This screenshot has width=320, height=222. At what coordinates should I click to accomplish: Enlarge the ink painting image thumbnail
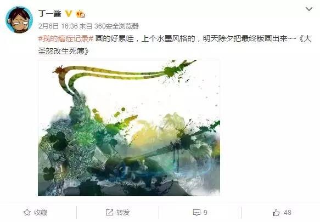pos(129,128)
